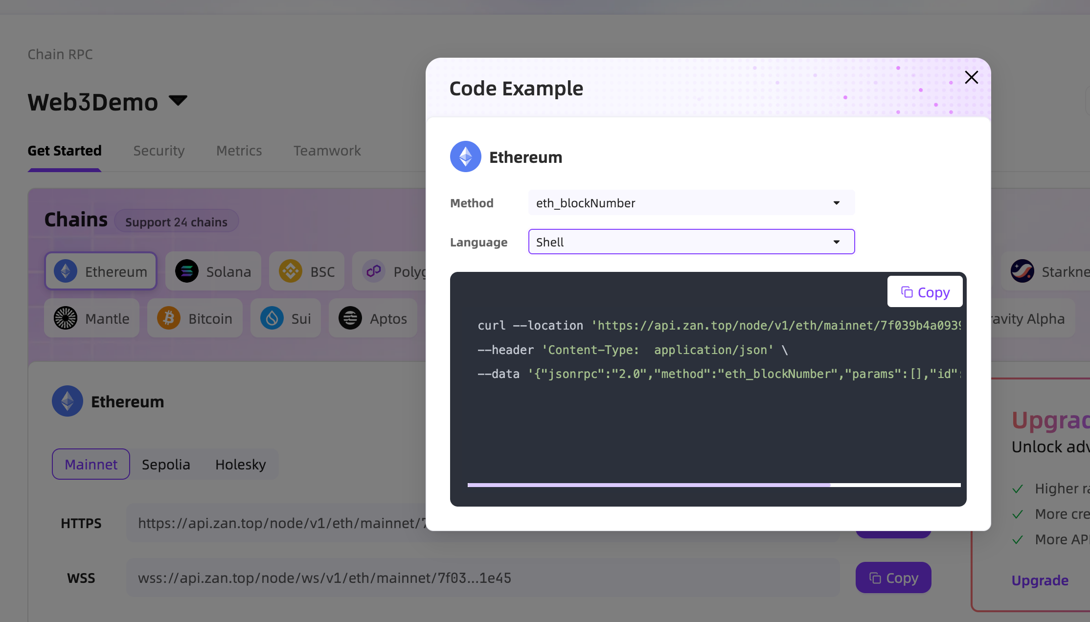Click the Bitcoin logo icon
The width and height of the screenshot is (1090, 622).
[x=169, y=318]
